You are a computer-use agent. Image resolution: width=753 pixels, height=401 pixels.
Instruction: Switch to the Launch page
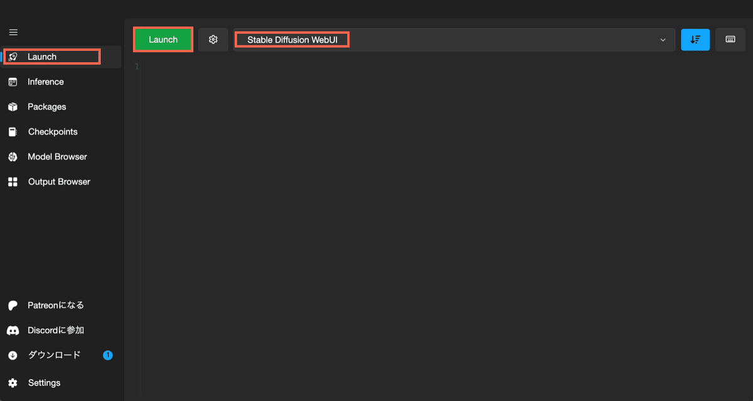(x=44, y=56)
